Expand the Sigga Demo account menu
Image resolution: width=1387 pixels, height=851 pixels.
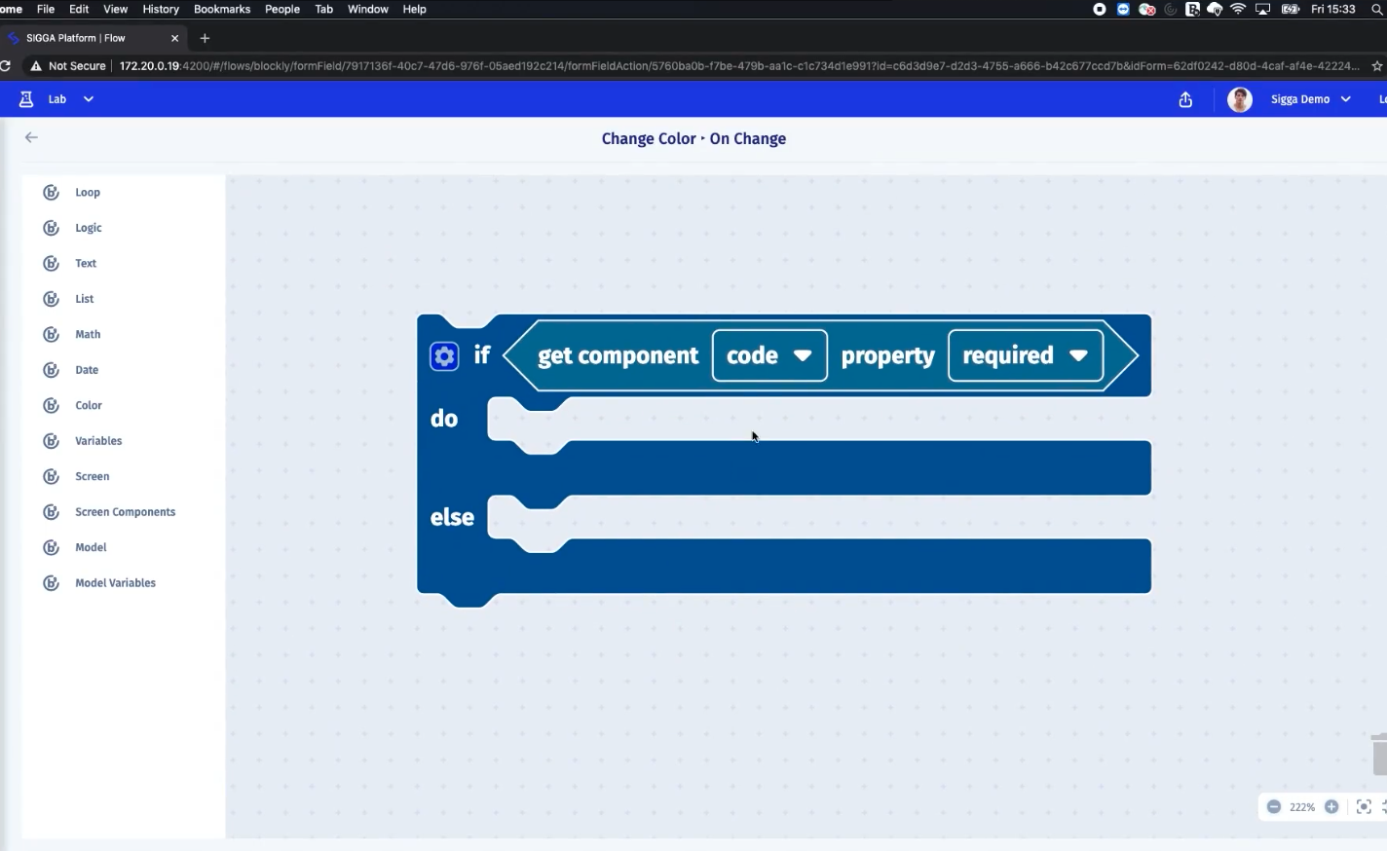[1346, 99]
